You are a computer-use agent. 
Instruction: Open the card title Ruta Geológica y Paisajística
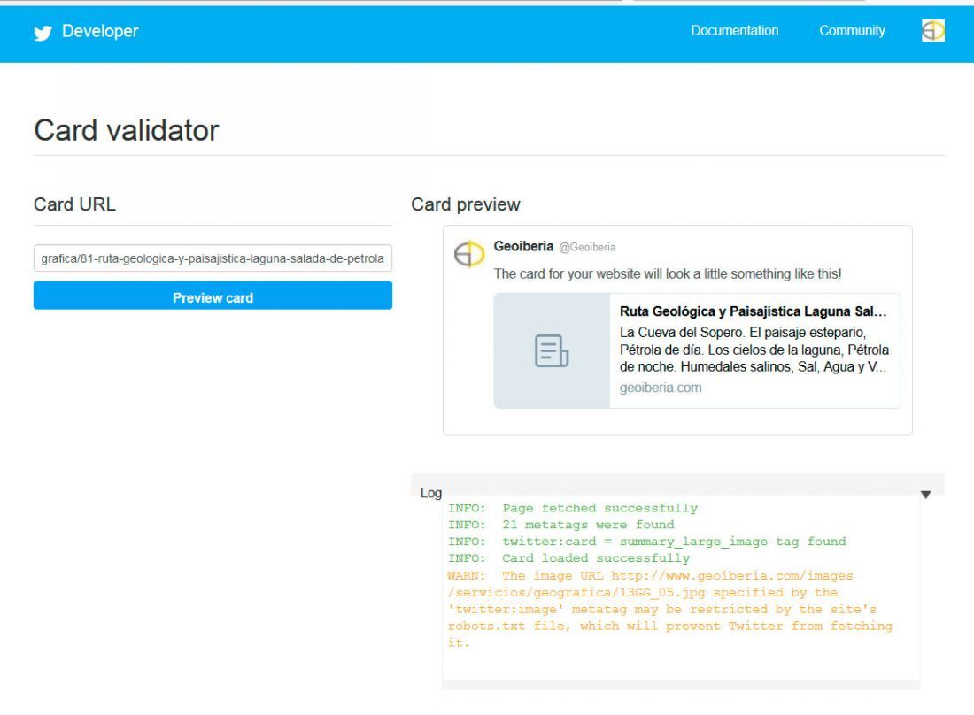tap(753, 311)
